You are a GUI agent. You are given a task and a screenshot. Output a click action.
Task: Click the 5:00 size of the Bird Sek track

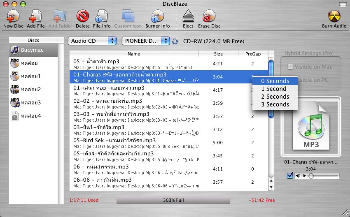coord(218,143)
